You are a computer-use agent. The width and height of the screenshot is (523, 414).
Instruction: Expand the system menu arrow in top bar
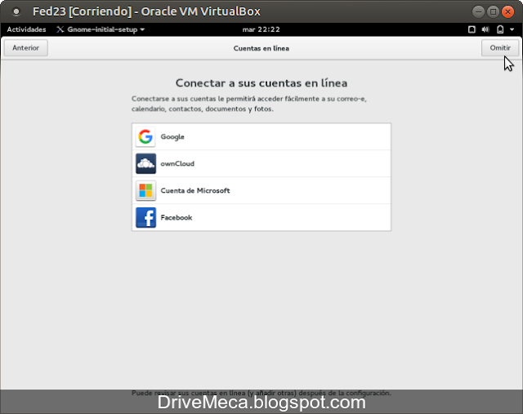(x=512, y=29)
